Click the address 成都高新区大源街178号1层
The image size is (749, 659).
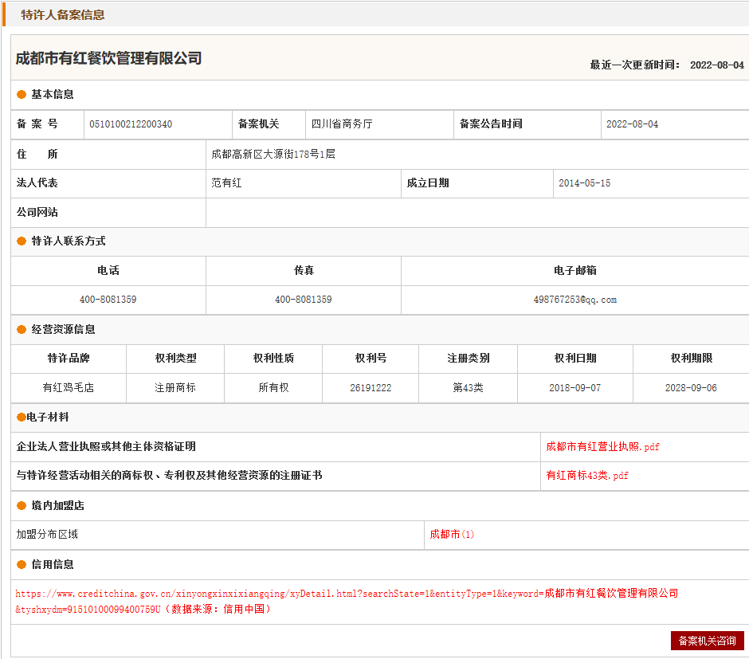(x=273, y=155)
